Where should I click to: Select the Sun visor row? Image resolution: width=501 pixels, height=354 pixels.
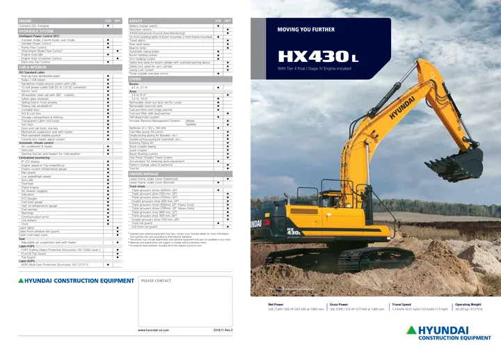tap(70, 124)
